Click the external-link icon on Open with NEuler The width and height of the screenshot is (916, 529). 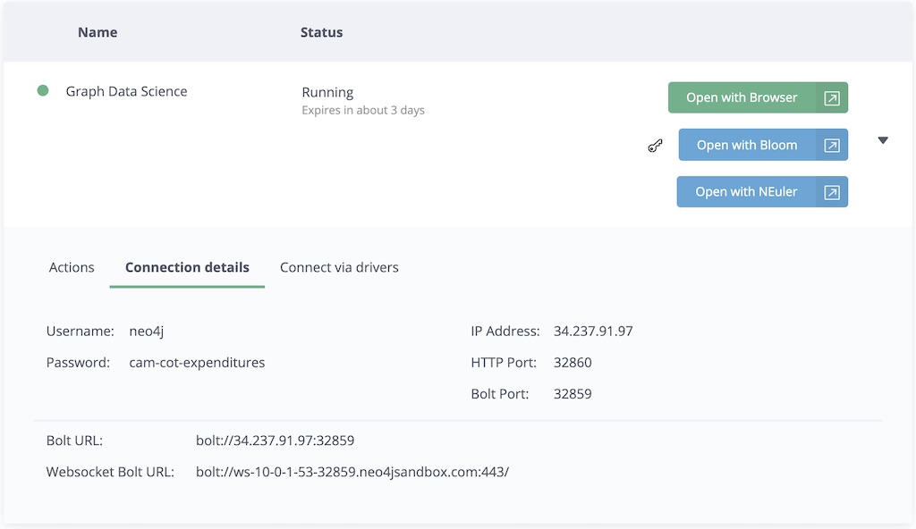832,192
